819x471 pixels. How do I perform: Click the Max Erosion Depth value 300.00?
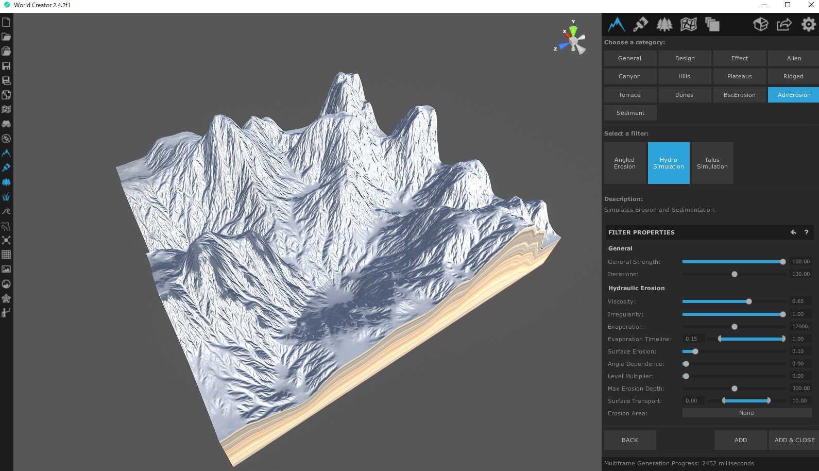click(800, 389)
